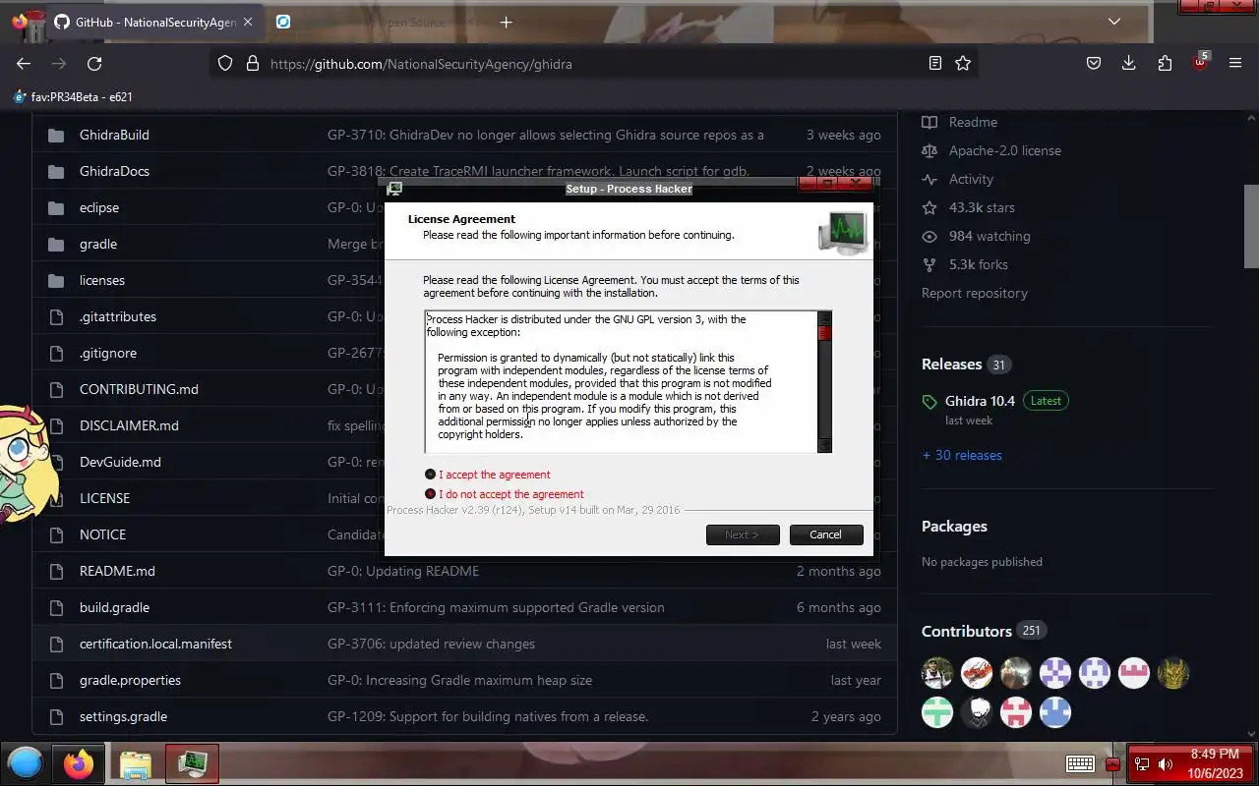Open File Explorer from taskbar
Viewport: 1259px width, 786px height.
coord(136,763)
